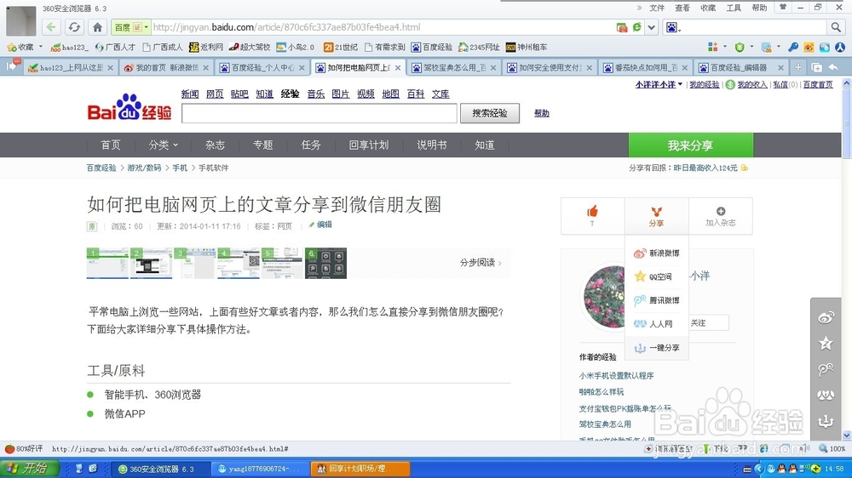The width and height of the screenshot is (852, 478).
Task: Go to browser home page icon
Action: [x=97, y=27]
